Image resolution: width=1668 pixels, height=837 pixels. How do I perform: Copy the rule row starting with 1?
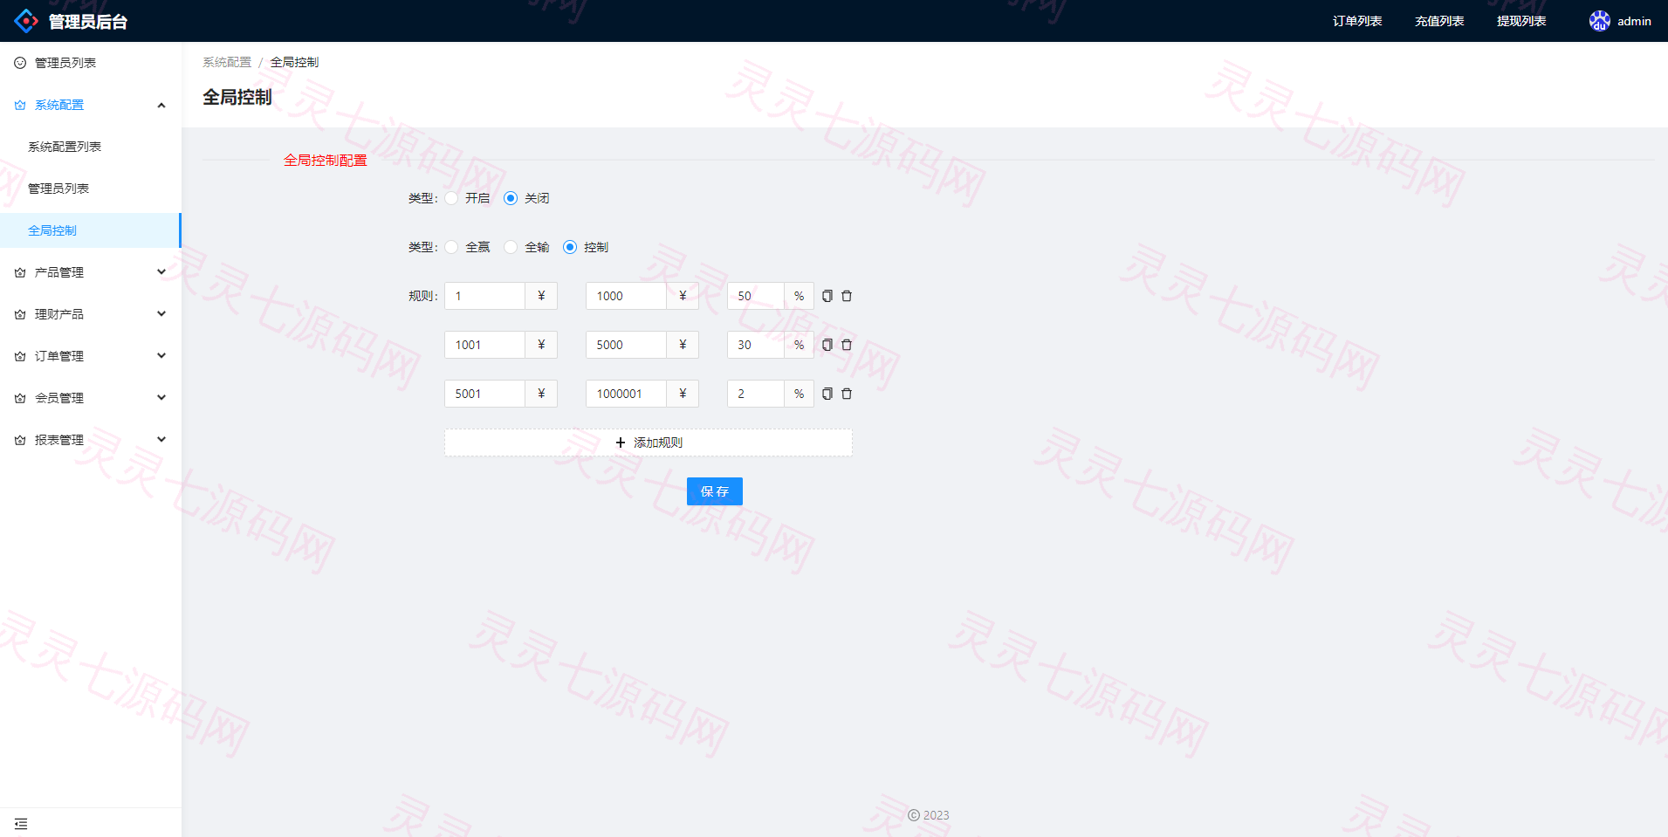(827, 296)
